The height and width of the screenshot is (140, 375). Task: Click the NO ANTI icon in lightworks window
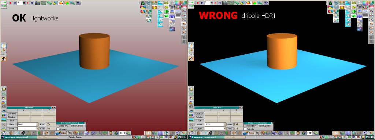pos(160,7)
